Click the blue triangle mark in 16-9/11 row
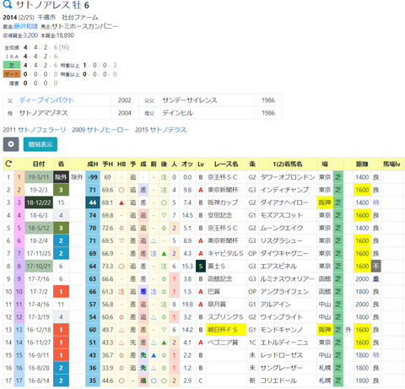This screenshot has height=389, width=405. coord(154,355)
